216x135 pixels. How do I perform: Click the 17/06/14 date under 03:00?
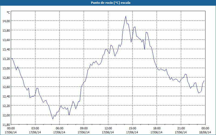coord(35,132)
